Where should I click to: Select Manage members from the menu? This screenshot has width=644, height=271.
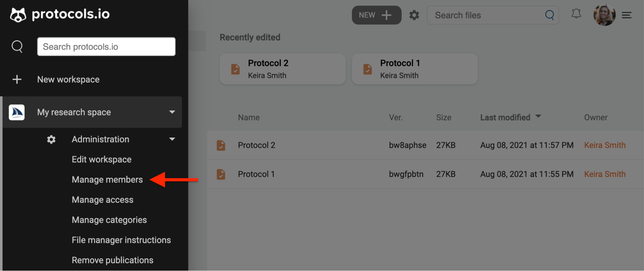(107, 179)
